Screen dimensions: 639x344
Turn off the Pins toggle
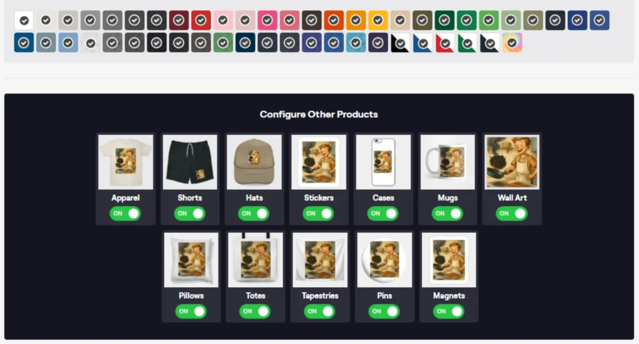pyautogui.click(x=384, y=312)
